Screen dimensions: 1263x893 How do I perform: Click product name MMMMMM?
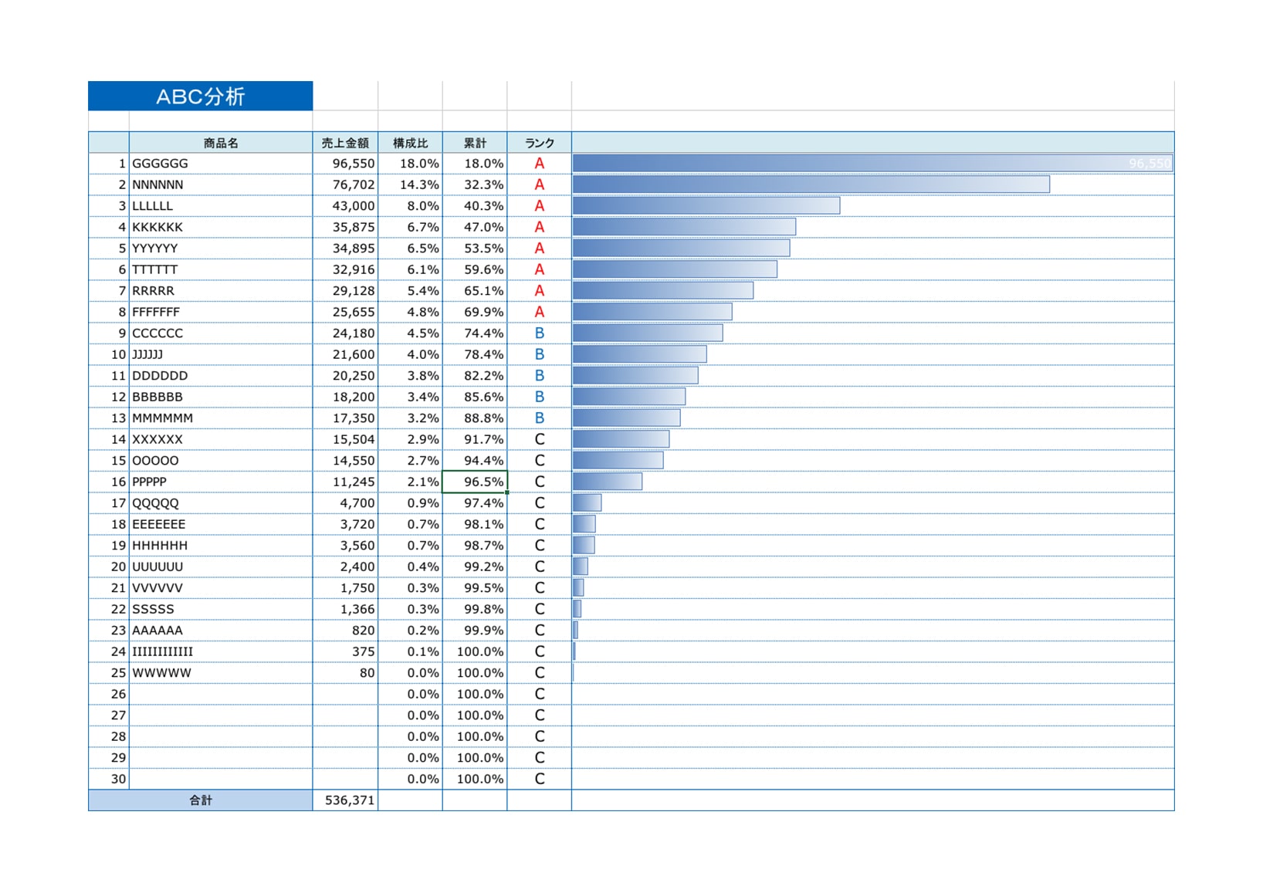click(162, 418)
